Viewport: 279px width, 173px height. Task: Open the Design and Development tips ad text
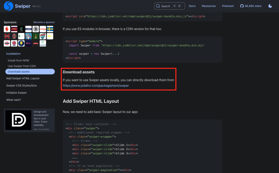(41, 118)
